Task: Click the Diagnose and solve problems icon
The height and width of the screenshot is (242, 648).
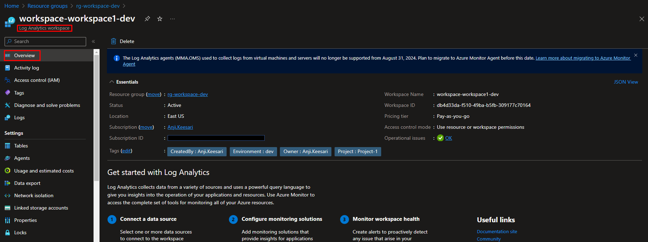Action: pyautogui.click(x=7, y=105)
